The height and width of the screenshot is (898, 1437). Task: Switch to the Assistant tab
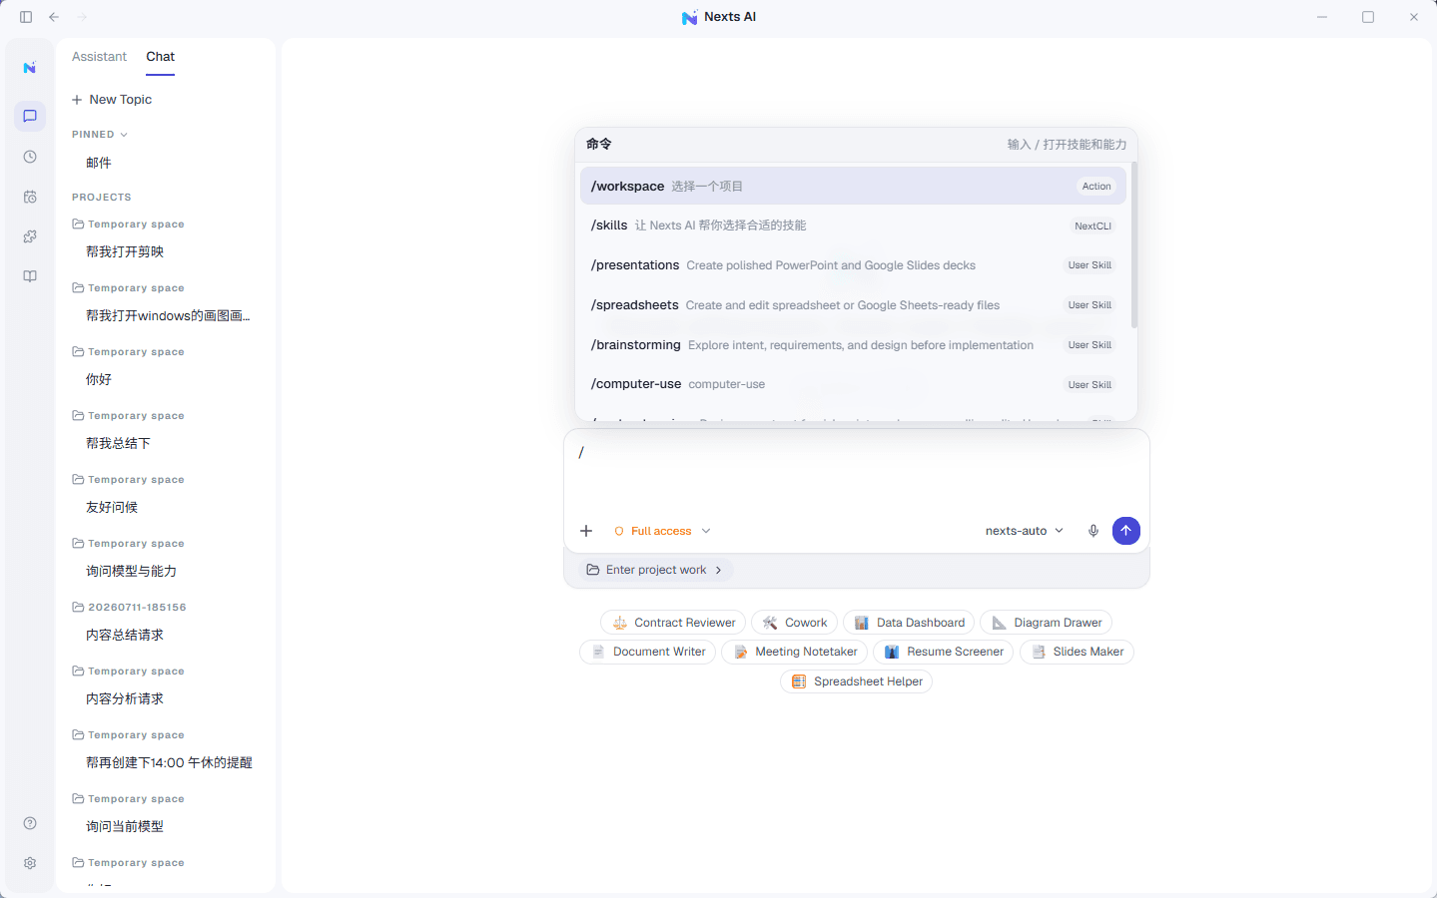click(x=99, y=57)
